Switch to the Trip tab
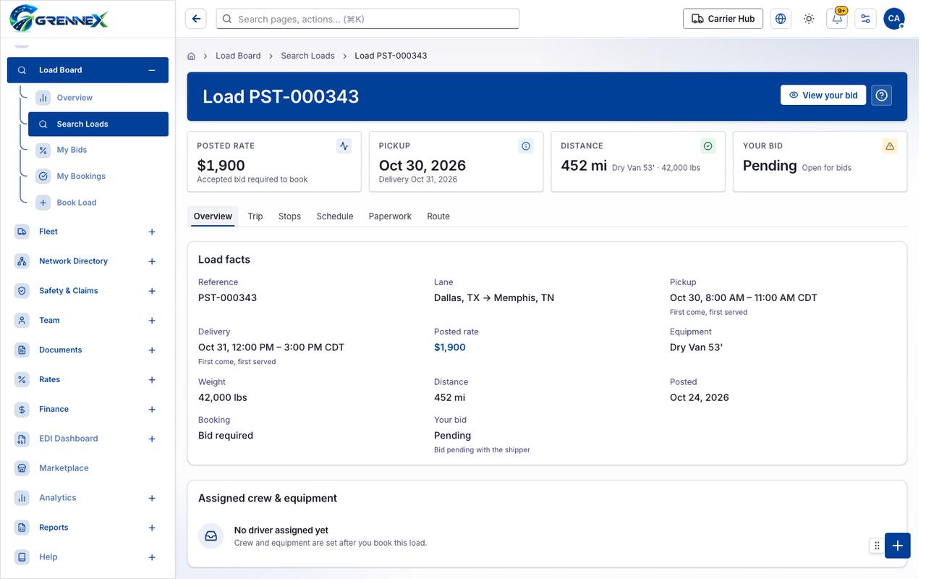Screen dimensions: 926x579 click(x=255, y=216)
